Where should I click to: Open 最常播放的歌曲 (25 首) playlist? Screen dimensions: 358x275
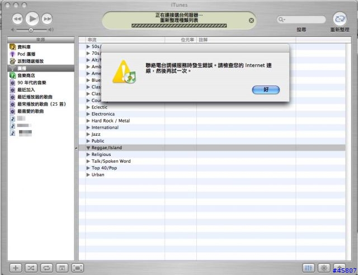coord(41,104)
